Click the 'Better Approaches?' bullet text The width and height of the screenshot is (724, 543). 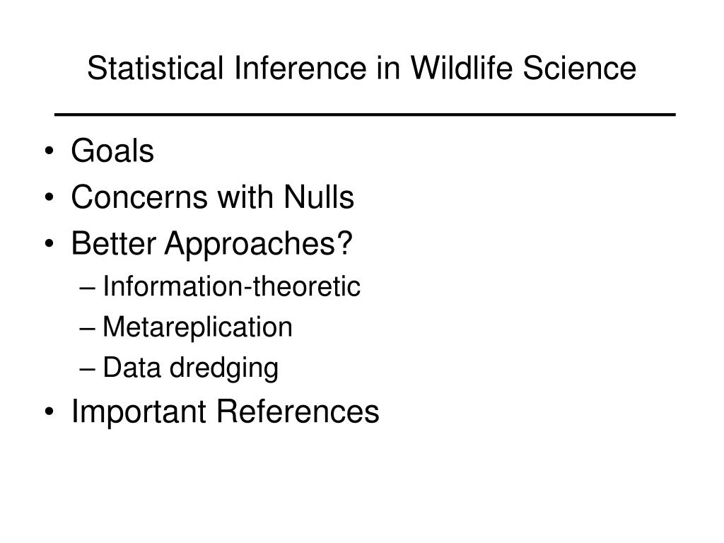(212, 244)
